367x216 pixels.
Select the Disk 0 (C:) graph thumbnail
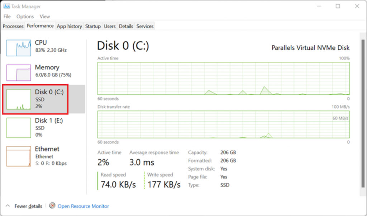point(19,99)
